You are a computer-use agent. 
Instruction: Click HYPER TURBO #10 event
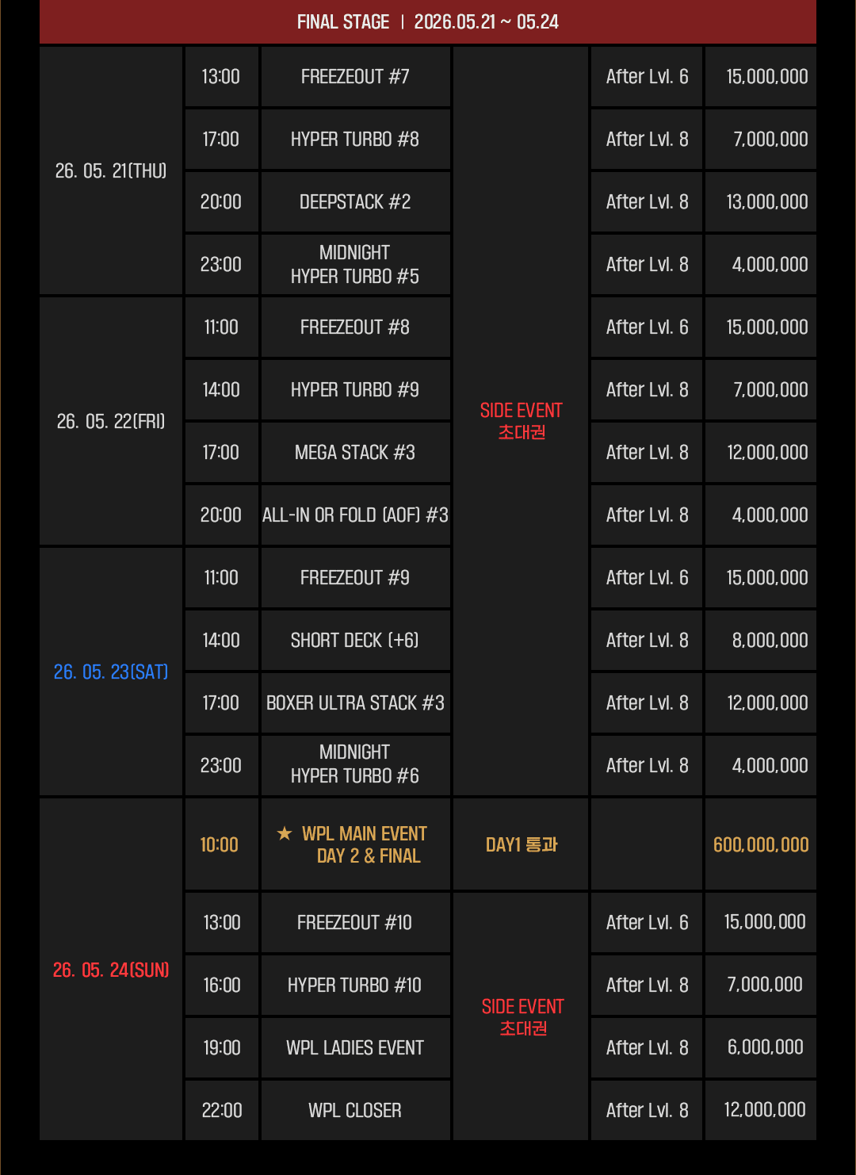(x=355, y=986)
